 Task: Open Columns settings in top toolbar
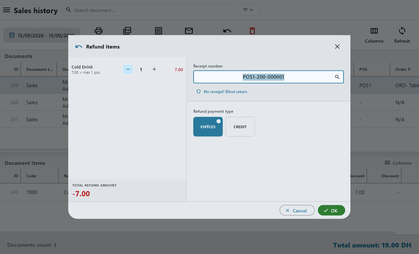(374, 35)
